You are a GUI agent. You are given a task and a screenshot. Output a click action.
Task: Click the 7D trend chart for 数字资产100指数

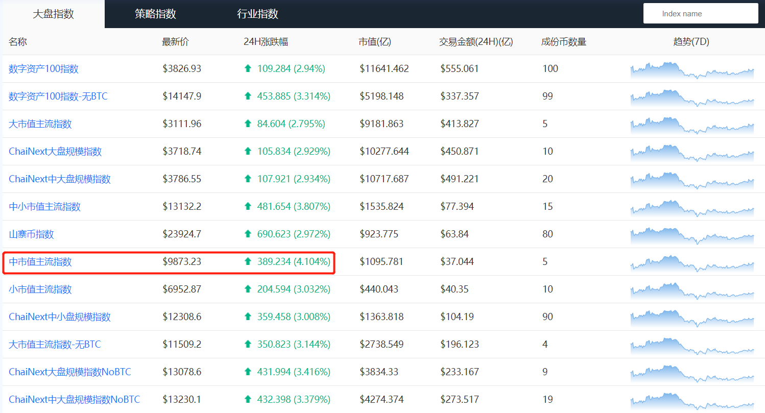[692, 70]
